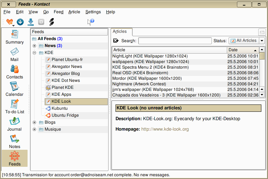The width and height of the screenshot is (268, 179).
Task: Select article NightLight (KDE Wallpaper 1280x1024)
Action: (x=185, y=56)
